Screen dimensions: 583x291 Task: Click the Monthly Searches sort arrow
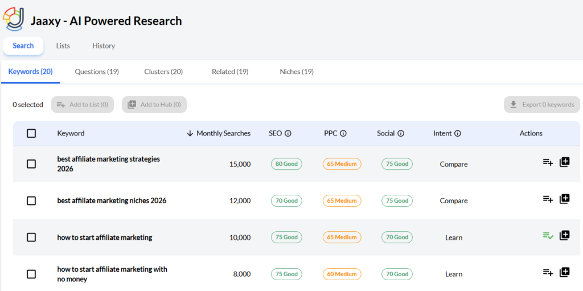pos(190,133)
